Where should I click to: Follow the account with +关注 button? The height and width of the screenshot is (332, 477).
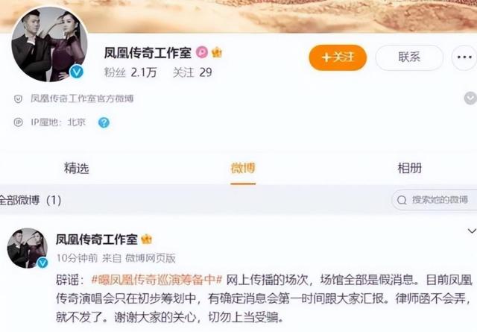coord(338,57)
